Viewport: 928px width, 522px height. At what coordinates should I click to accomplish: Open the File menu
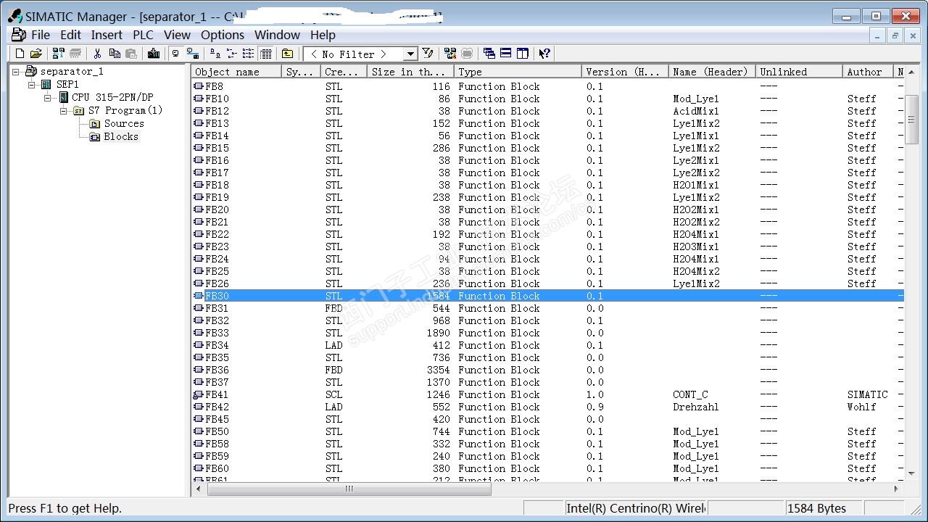coord(41,35)
